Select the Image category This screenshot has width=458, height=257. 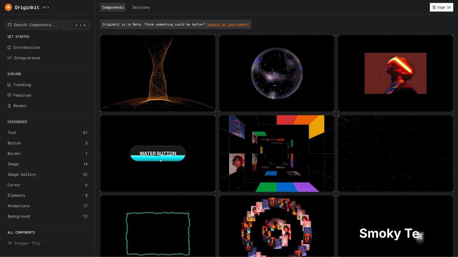coord(47,164)
